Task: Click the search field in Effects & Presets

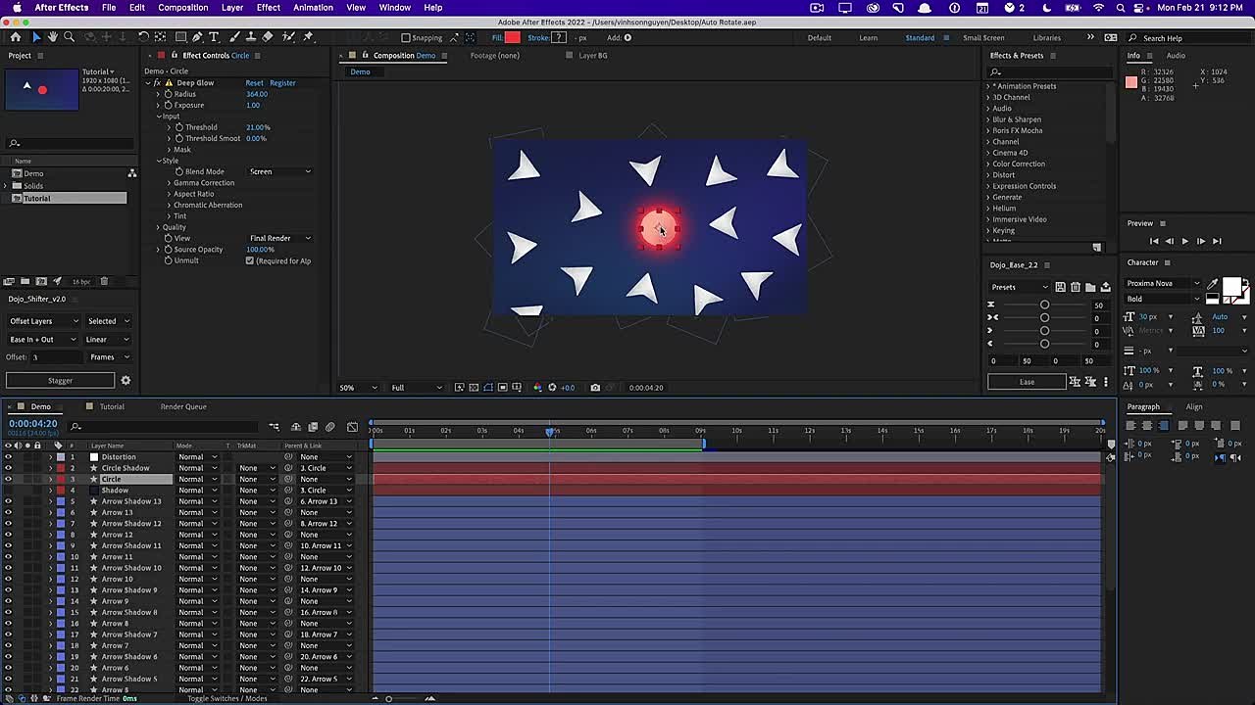Action: (1044, 71)
